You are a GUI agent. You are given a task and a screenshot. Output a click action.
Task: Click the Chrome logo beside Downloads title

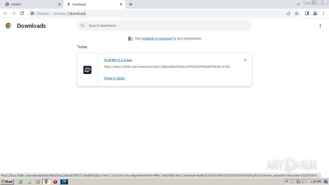pos(8,26)
